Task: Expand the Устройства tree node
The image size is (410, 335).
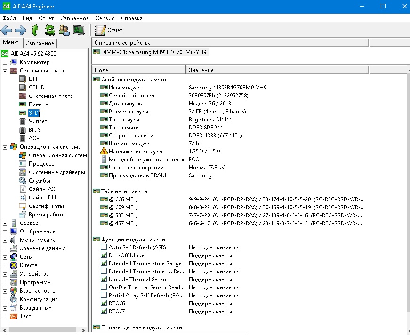Action: (x=5, y=274)
